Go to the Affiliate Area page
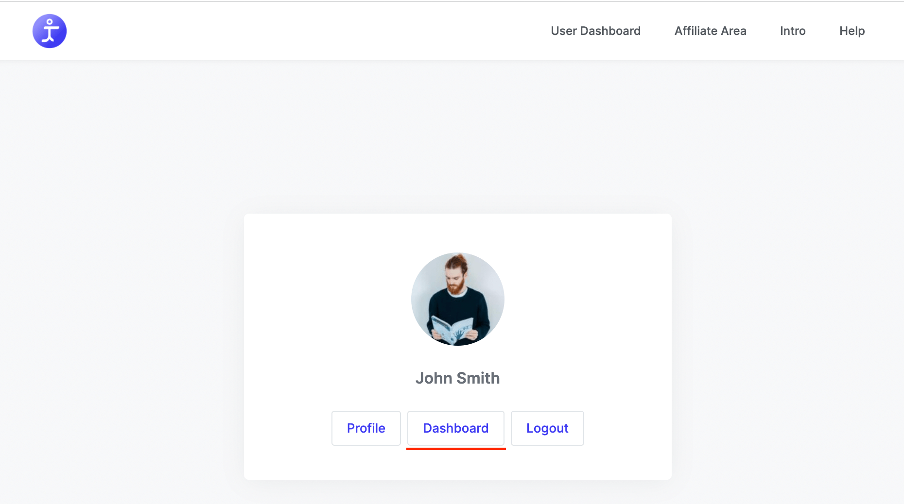904x504 pixels. pos(710,31)
